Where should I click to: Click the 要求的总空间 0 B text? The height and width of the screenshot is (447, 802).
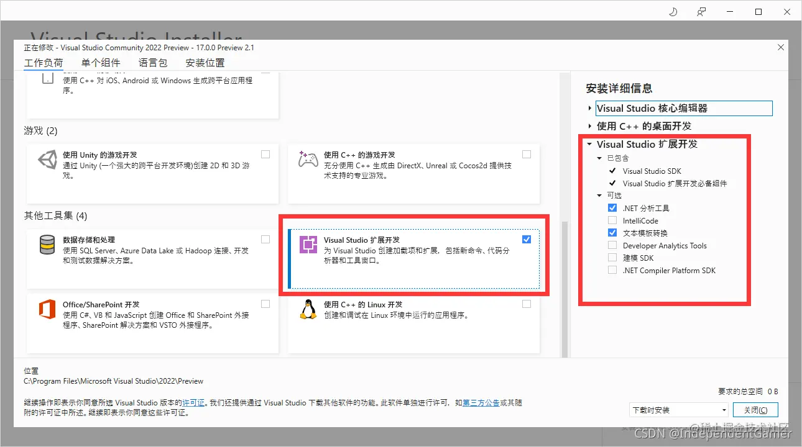[x=748, y=392]
